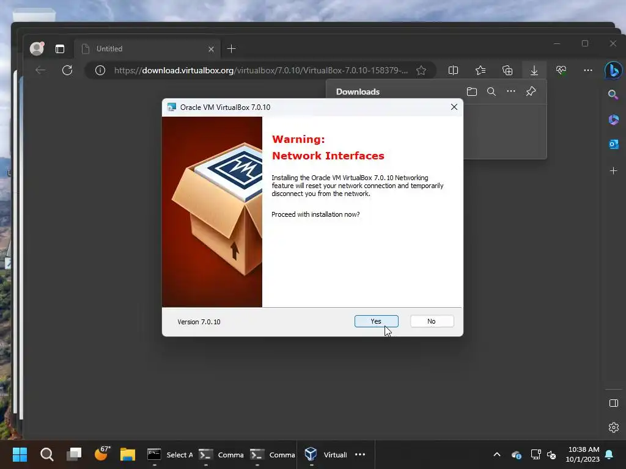Open Bing Copilot sidebar icon
The height and width of the screenshot is (469, 626).
point(613,71)
